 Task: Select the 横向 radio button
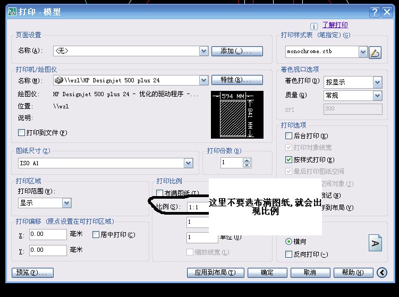point(288,241)
